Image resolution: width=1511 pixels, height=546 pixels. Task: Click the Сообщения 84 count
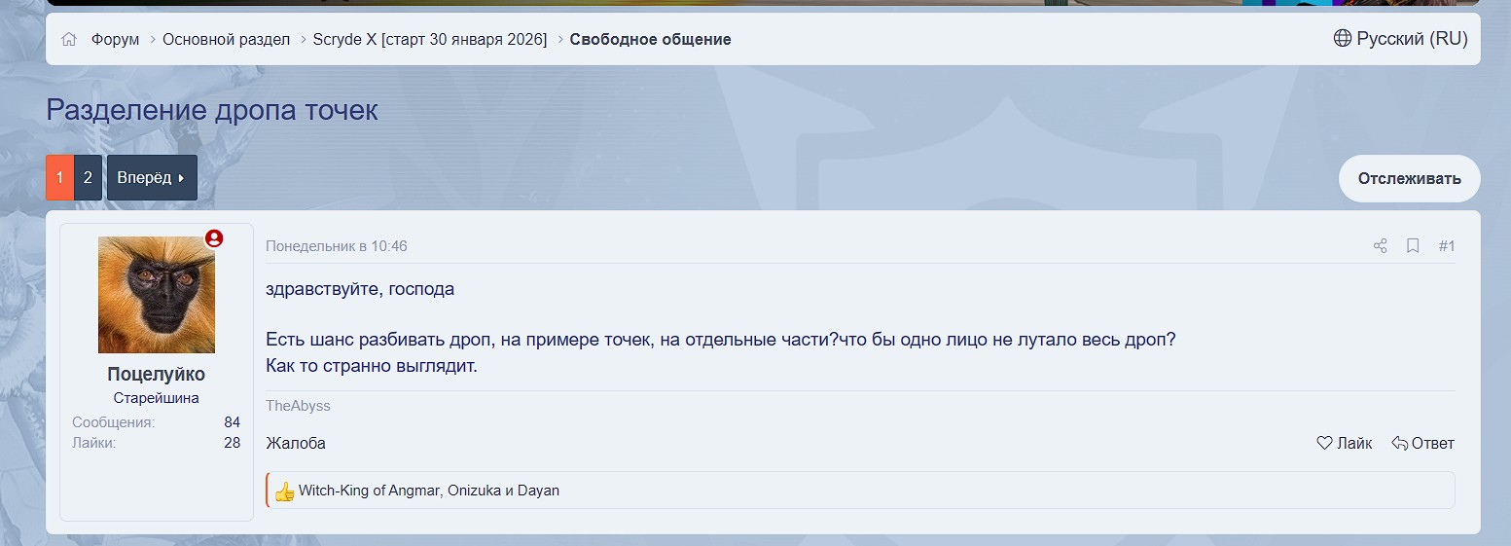(x=232, y=422)
